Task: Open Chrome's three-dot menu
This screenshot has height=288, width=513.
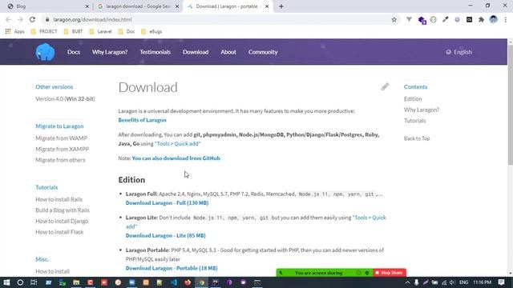Action: (x=506, y=19)
